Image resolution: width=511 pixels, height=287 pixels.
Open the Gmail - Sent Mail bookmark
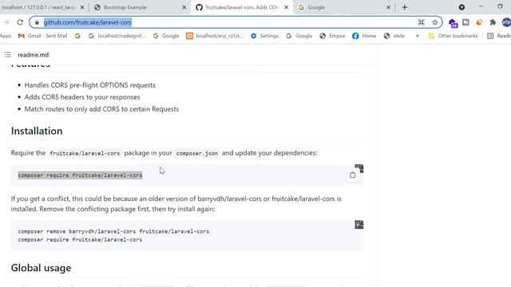[x=42, y=36]
